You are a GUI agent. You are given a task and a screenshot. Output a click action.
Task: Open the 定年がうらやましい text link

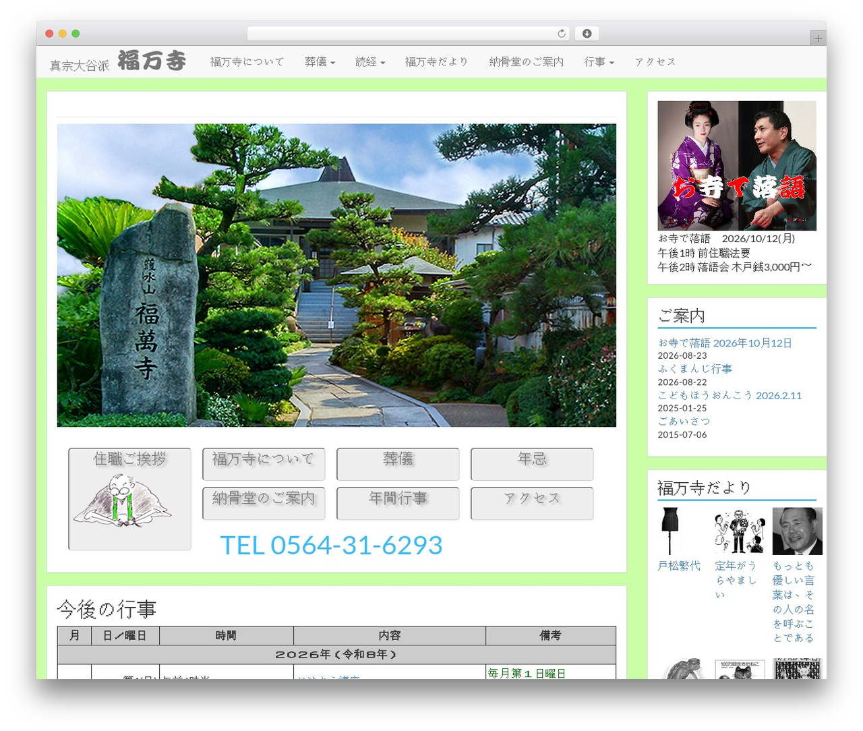click(x=736, y=580)
